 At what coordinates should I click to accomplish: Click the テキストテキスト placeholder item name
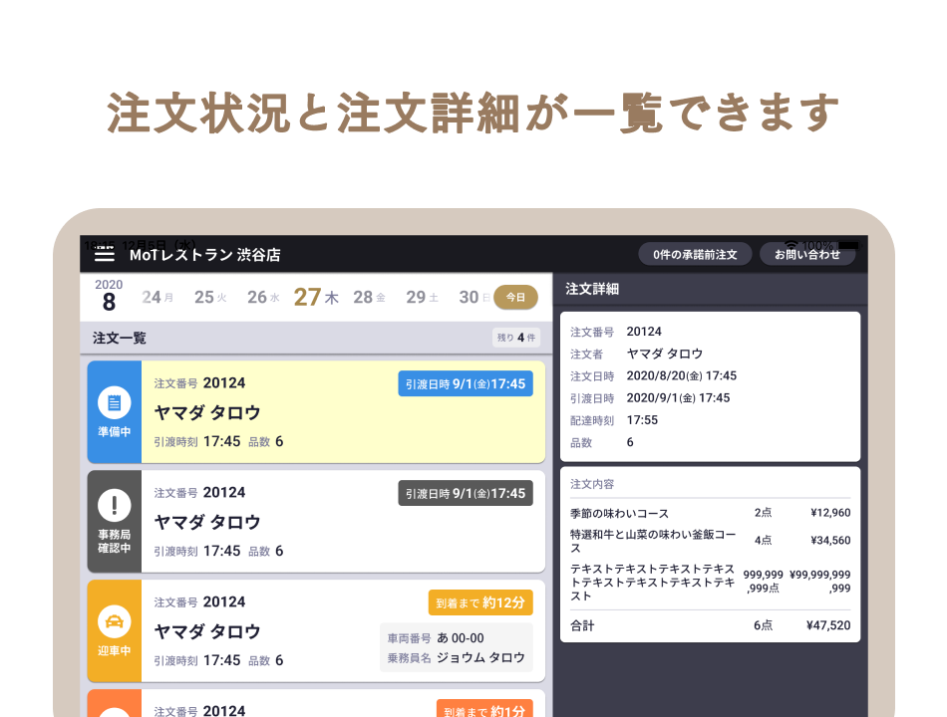(653, 583)
